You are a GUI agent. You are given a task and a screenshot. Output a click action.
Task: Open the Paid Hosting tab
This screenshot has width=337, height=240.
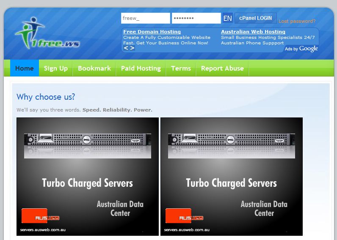tap(141, 68)
